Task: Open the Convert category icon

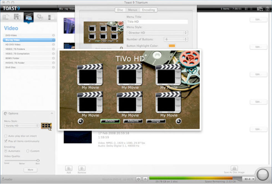Action: (x=51, y=17)
